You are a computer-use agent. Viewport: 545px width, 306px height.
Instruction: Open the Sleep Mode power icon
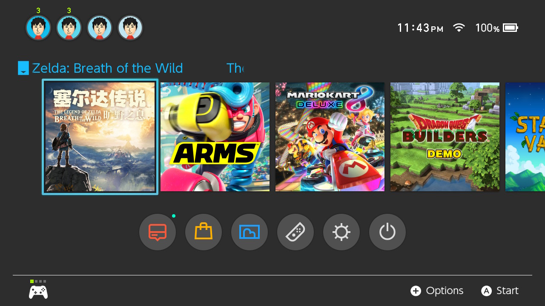tap(387, 232)
